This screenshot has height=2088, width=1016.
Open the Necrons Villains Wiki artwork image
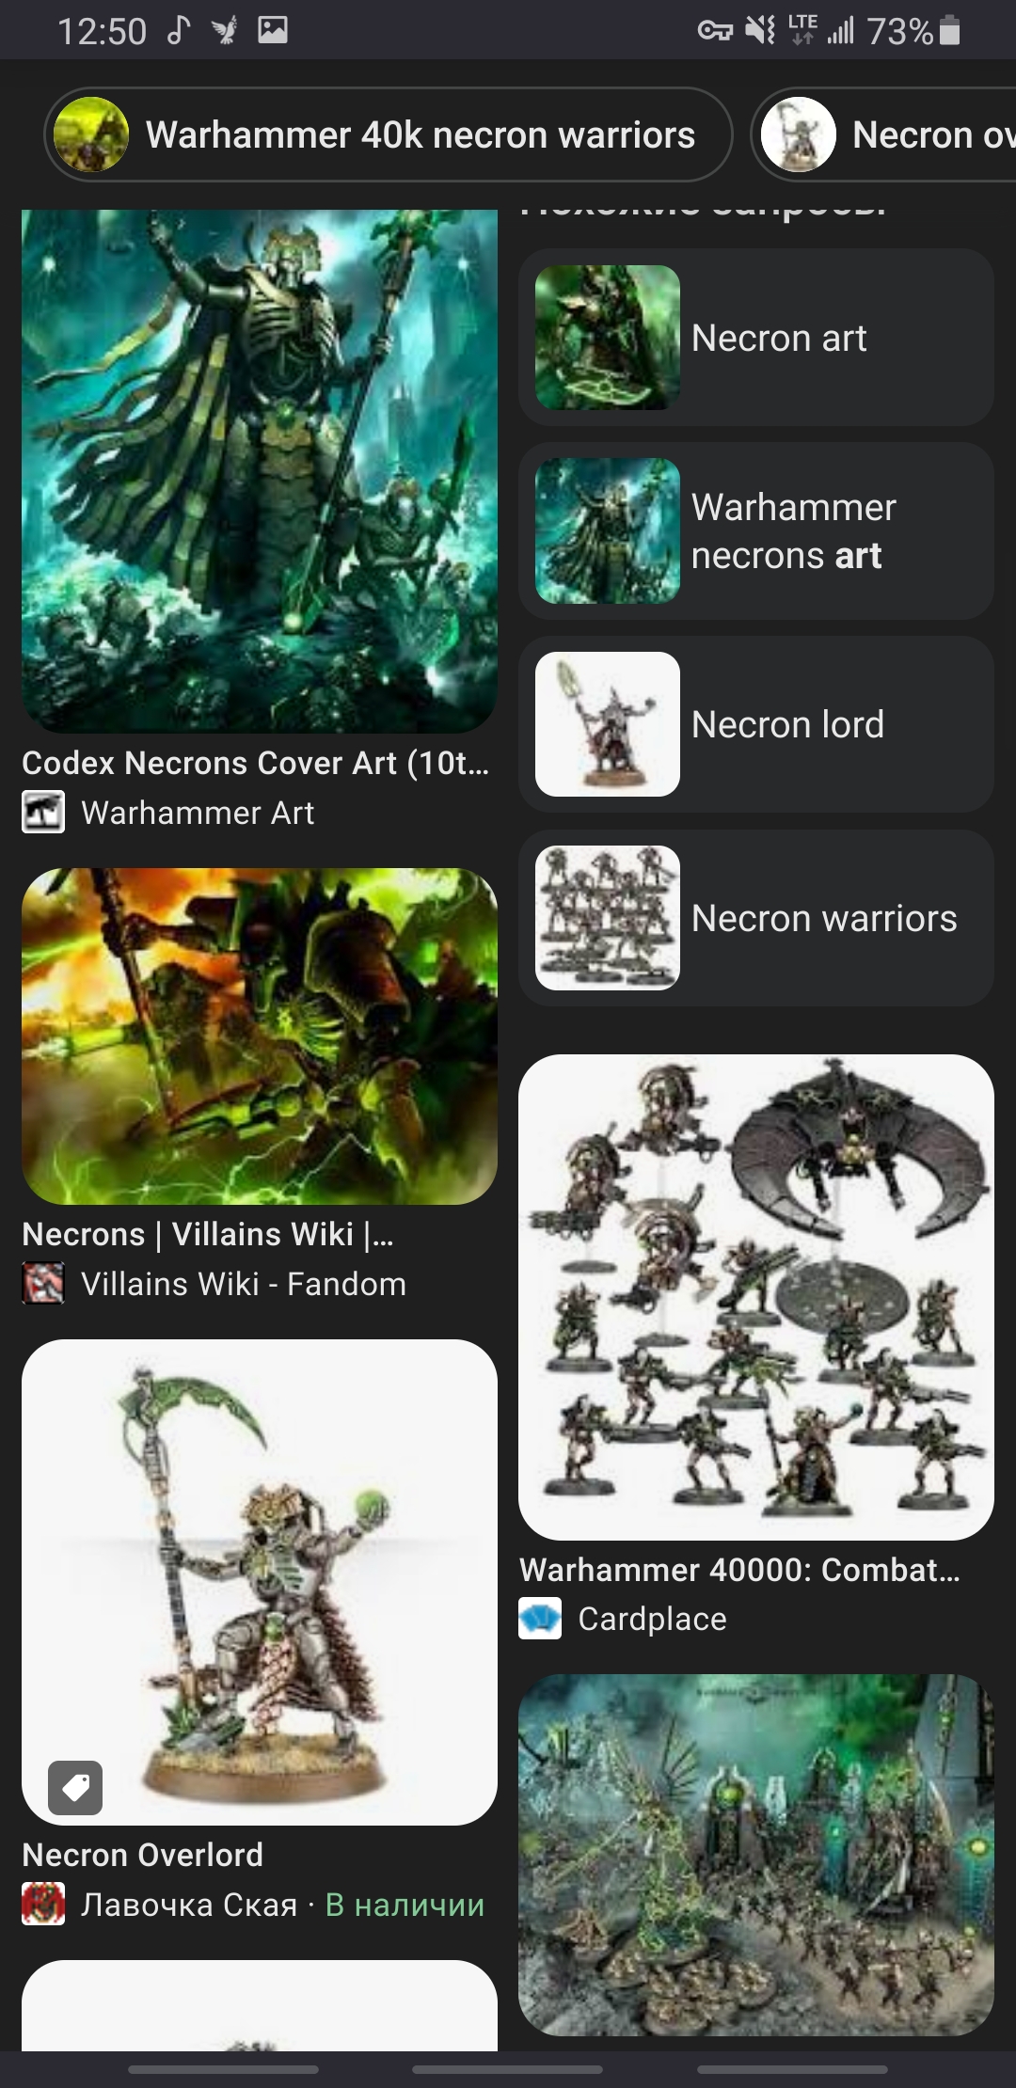pos(260,1036)
